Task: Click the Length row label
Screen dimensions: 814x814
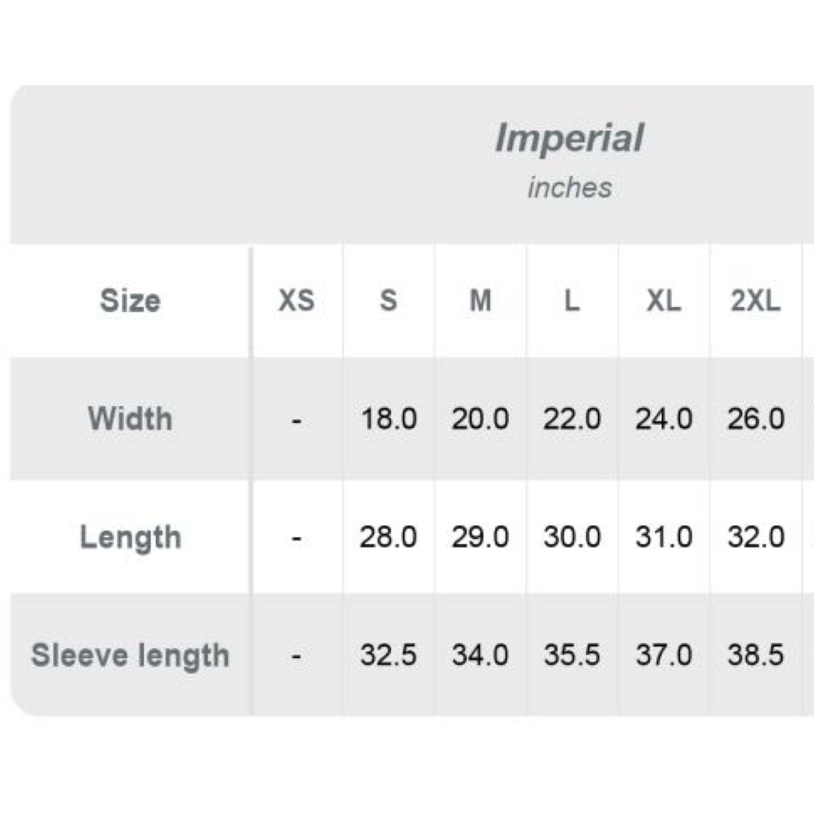Action: 131,537
